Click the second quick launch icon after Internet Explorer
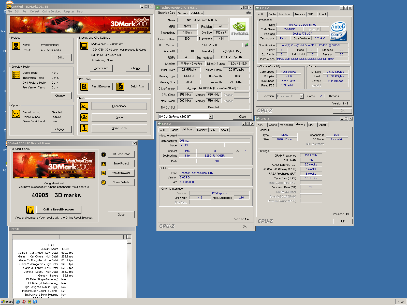 pyautogui.click(x=30, y=302)
